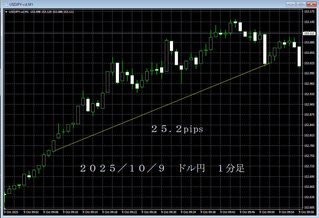This screenshot has width=319, height=218.
Task: Minimize the USDJPY-cd chart window
Action: click(x=290, y=4)
